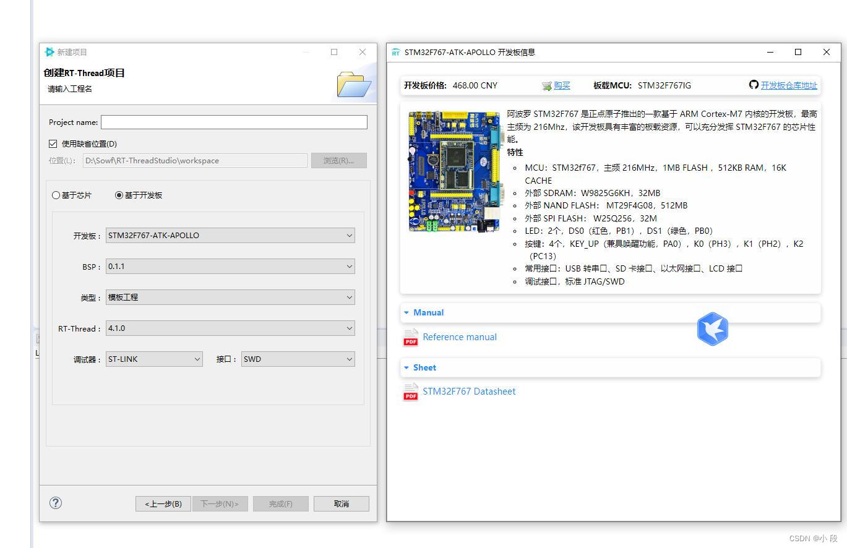
Task: Open the 调试器 dropdown showing ST-LINK
Action: (x=154, y=359)
